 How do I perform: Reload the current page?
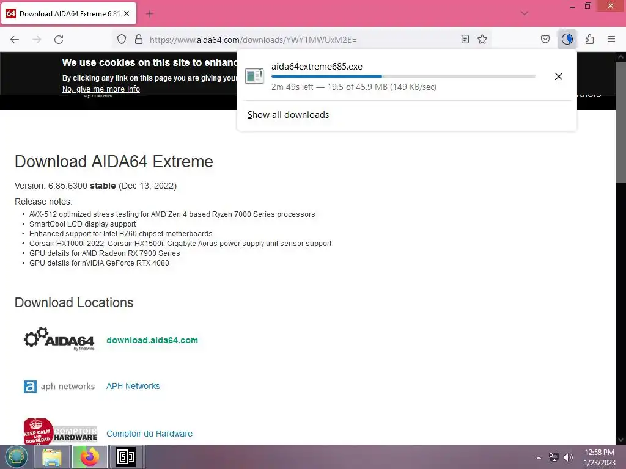tap(59, 40)
